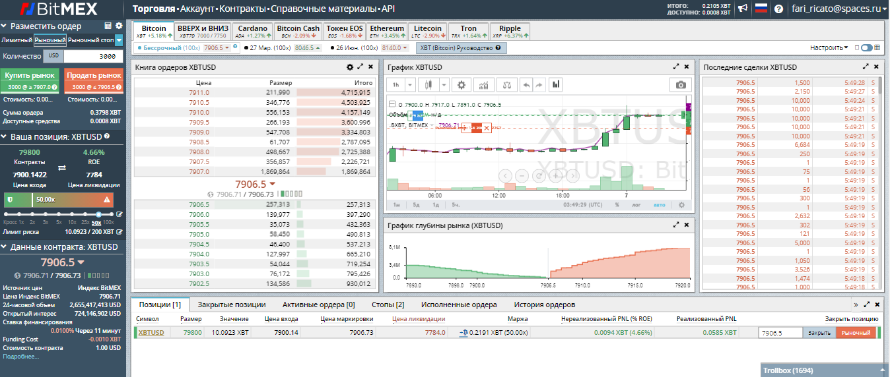
Task: Expand the recent trades panel fullscreen
Action: click(866, 67)
